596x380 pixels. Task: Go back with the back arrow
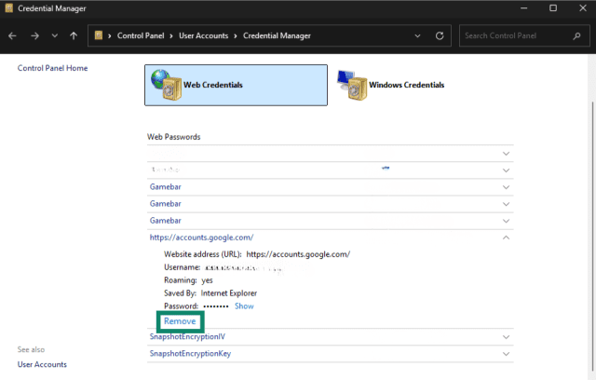click(12, 35)
